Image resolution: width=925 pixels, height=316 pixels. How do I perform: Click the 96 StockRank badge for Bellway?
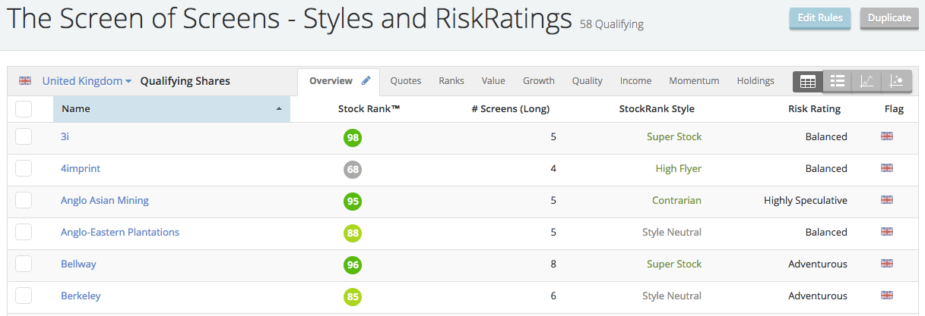[x=353, y=265]
